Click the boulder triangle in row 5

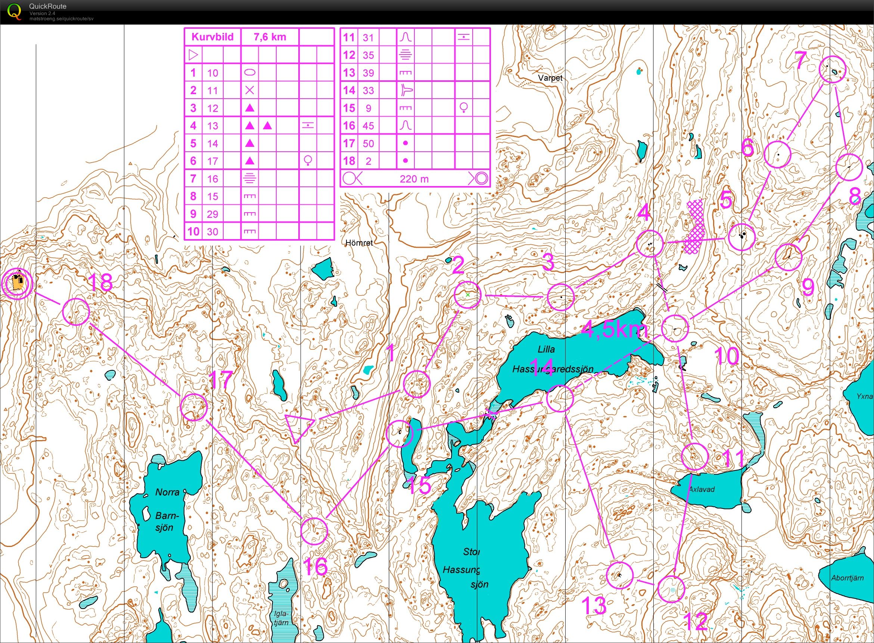[x=250, y=143]
